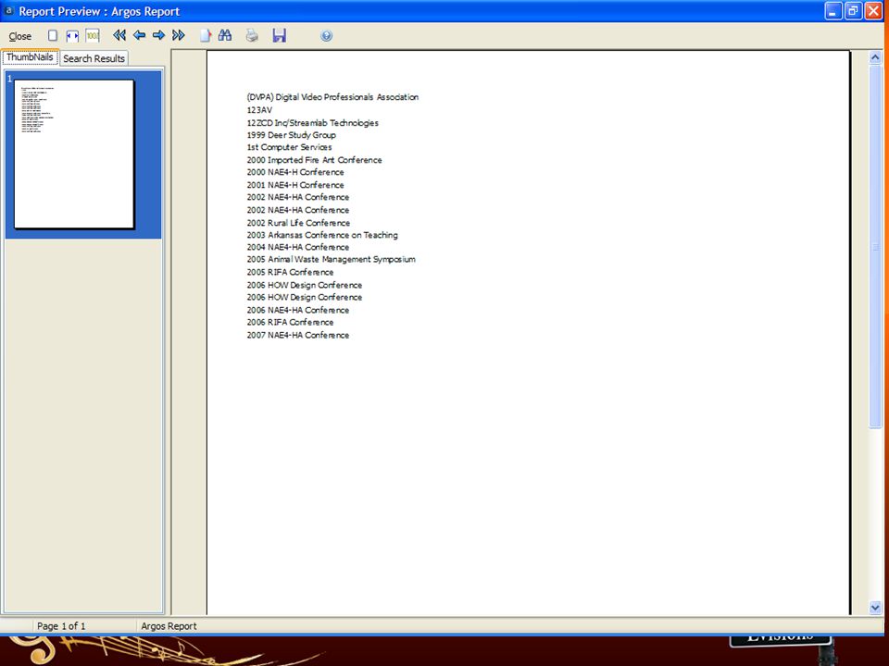Jump to first page double-left arrows
The width and height of the screenshot is (889, 666).
(119, 36)
